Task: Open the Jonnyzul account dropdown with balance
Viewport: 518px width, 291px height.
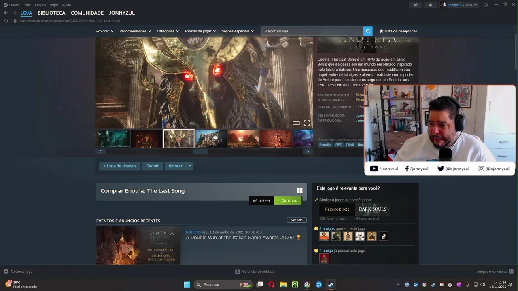Action: (463, 5)
